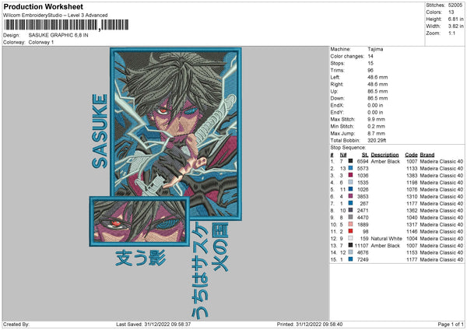The image size is (467, 330).
Task: Click the Width value 3.82 in
Action: [x=455, y=26]
